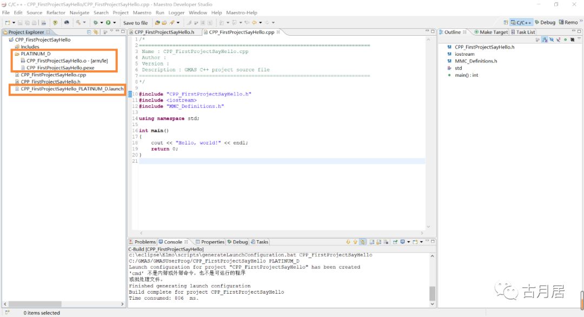Toggle alphabetical Sort in Outline toolbar
Screen dimensions: 584x317
point(545,39)
